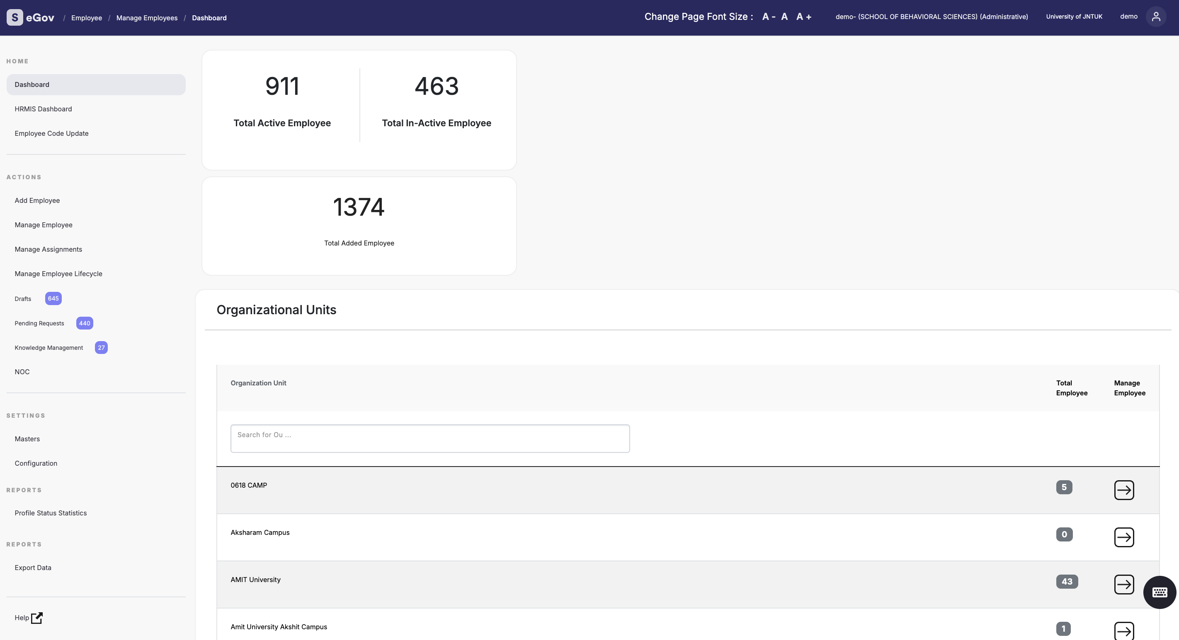The image size is (1179, 640).
Task: Click the Manage Employee column header
Action: coord(1130,388)
